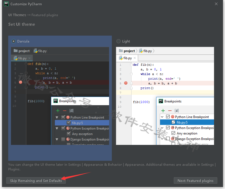225x189 pixels.
Task: Click the fib(1000) code line in Light preview
Action: (141, 102)
